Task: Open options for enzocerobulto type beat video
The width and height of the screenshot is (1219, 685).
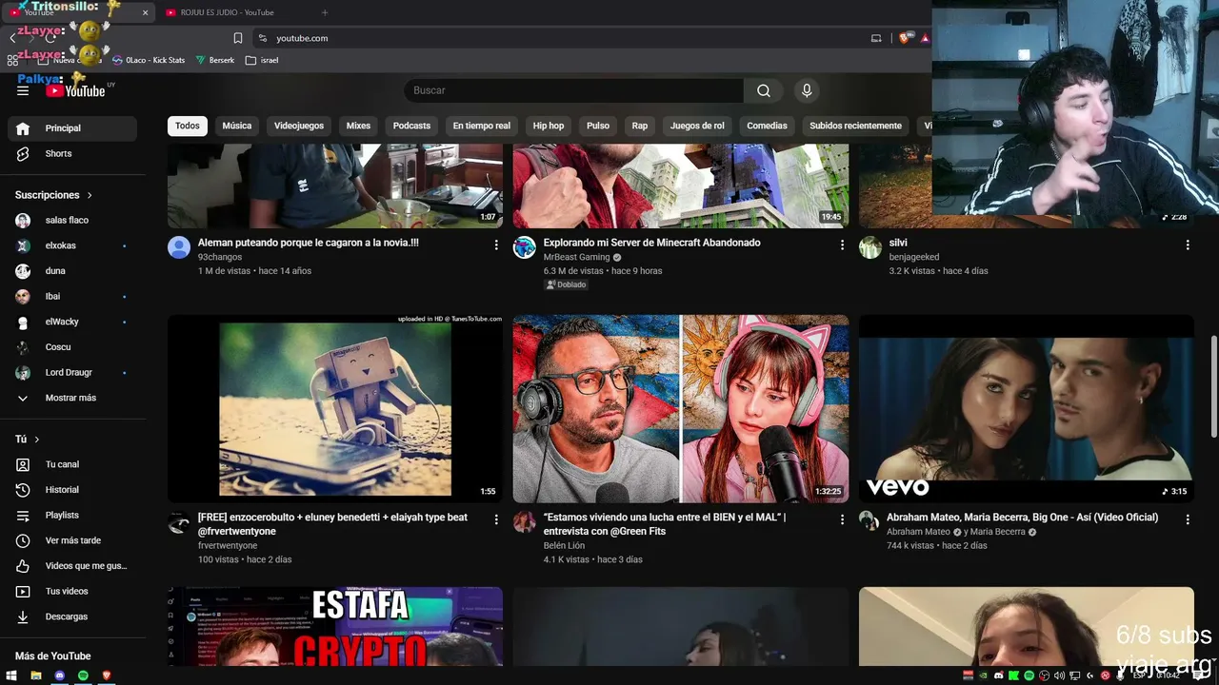Action: pyautogui.click(x=496, y=519)
